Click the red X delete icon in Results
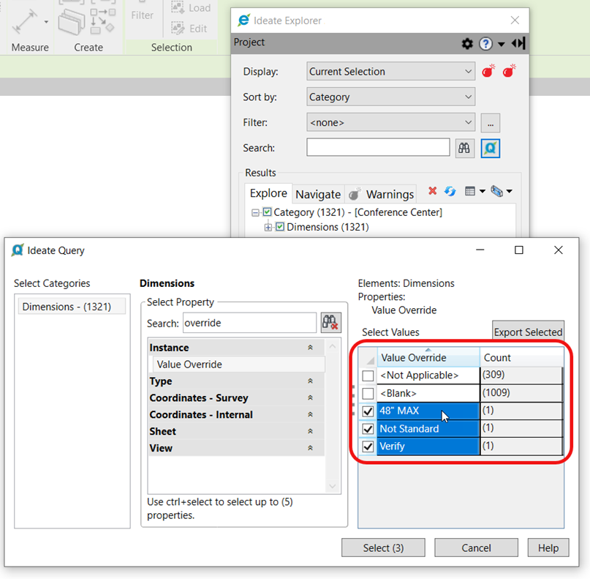 pyautogui.click(x=432, y=191)
